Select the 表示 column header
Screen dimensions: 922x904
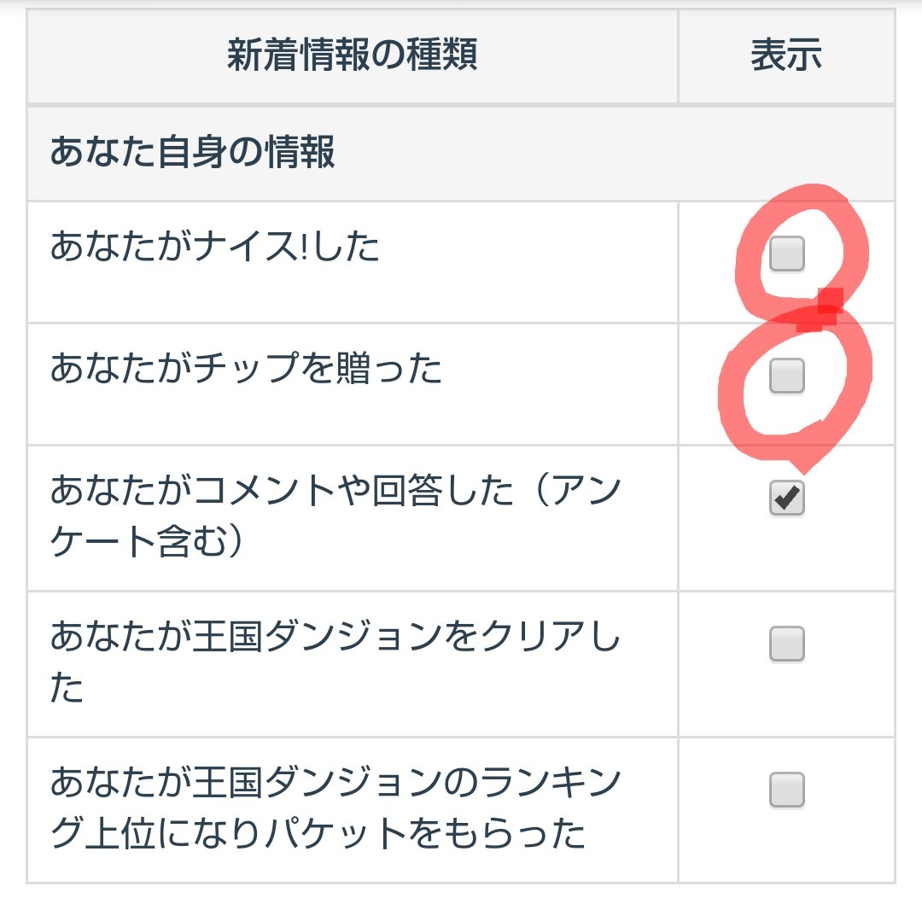[x=785, y=55]
